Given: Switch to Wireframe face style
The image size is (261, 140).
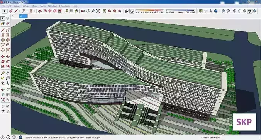Looking at the screenshot, I should [234, 11].
